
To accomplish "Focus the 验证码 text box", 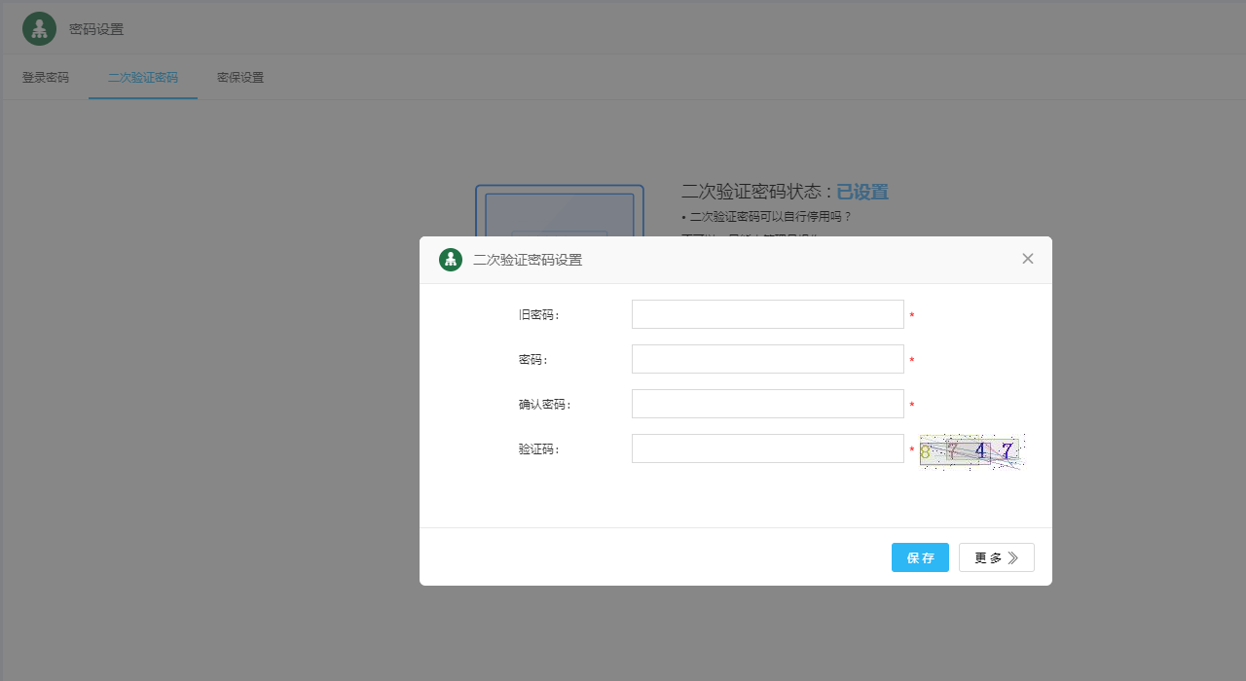I will click(767, 448).
